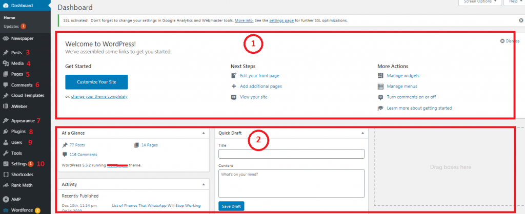
Task: Click the Posts pushpin icon in sidebar
Action: [x=5, y=52]
